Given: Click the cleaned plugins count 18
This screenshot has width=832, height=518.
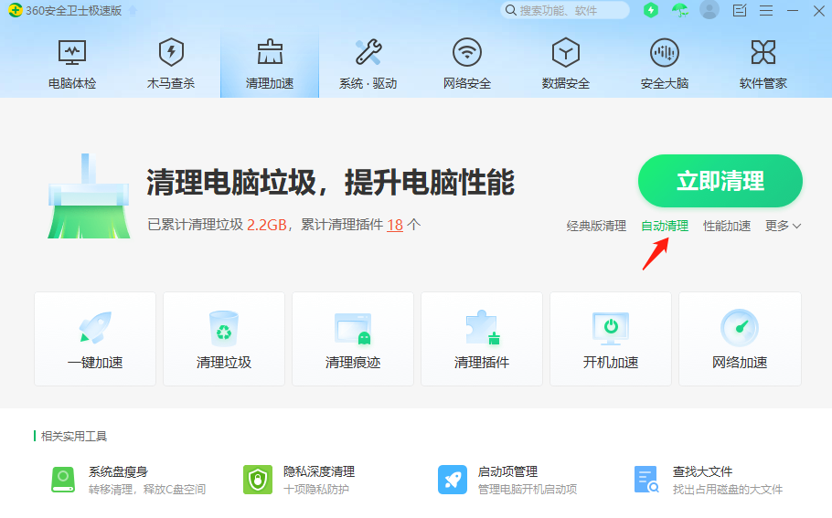Looking at the screenshot, I should pyautogui.click(x=395, y=225).
